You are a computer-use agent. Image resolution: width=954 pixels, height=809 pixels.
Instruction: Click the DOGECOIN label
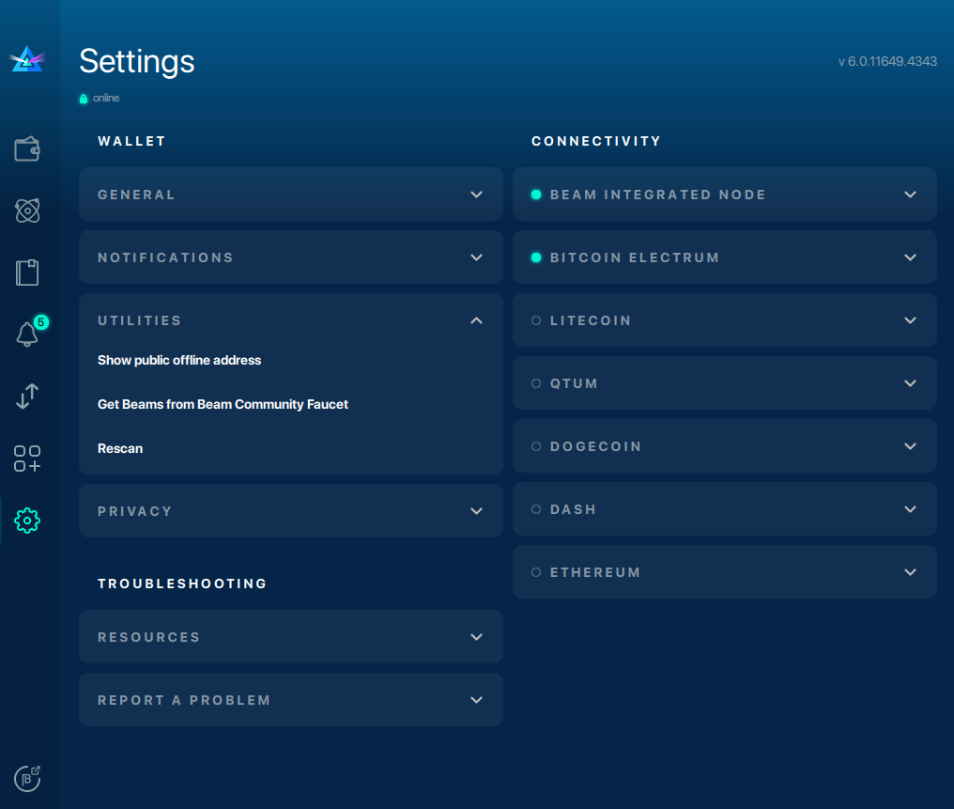click(x=595, y=446)
